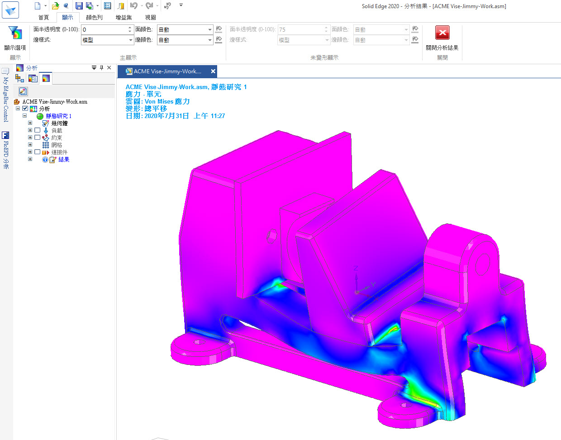Screen dimensions: 561x440
Task: Enable the 負載 loads checkbox
Action: point(38,130)
